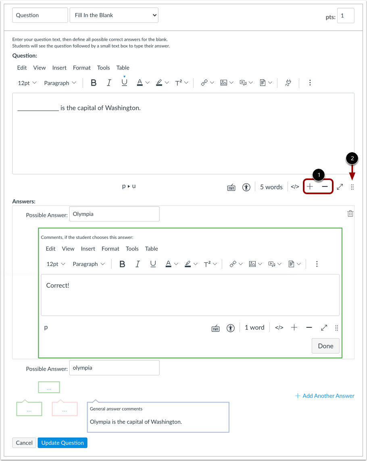Image resolution: width=367 pixels, height=461 pixels.
Task: Click Update Question button
Action: coord(63,443)
